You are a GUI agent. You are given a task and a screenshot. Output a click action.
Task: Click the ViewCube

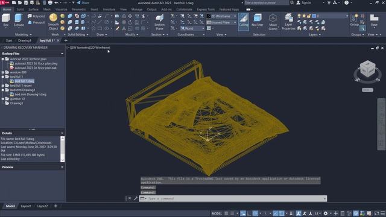point(367,69)
